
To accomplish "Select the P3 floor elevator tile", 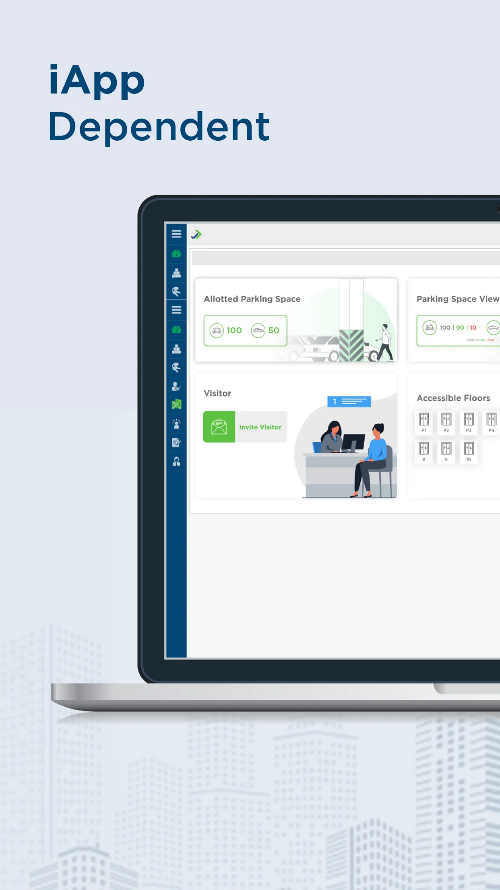I will click(469, 422).
